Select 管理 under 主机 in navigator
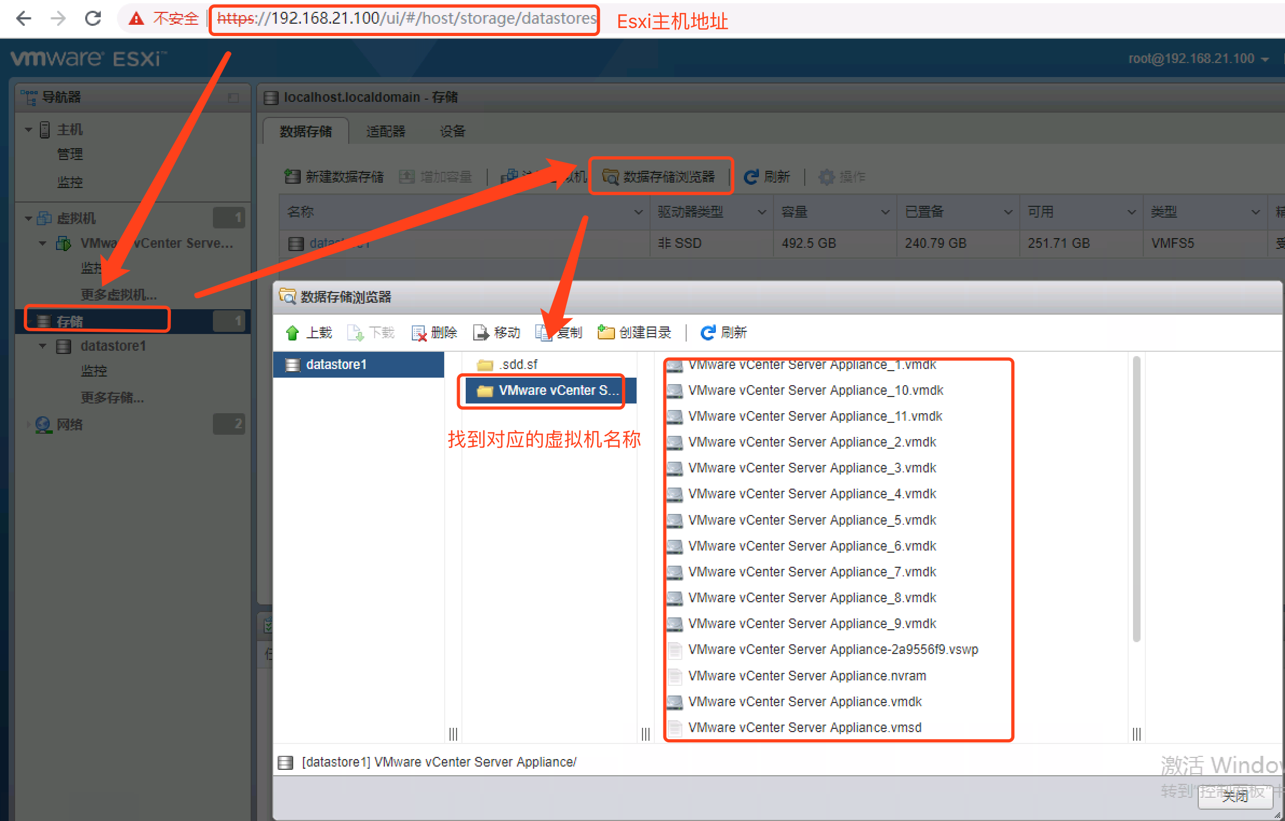1285x821 pixels. 70,155
